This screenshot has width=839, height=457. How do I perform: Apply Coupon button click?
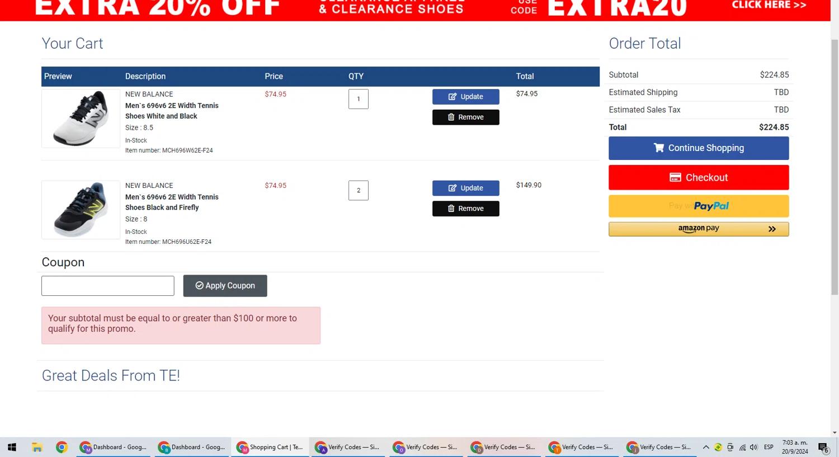tap(225, 286)
